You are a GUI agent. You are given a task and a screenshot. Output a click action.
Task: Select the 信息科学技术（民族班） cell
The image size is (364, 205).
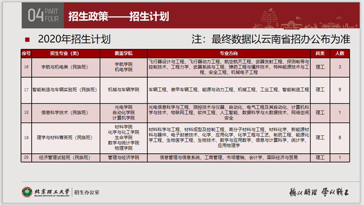click(64, 112)
